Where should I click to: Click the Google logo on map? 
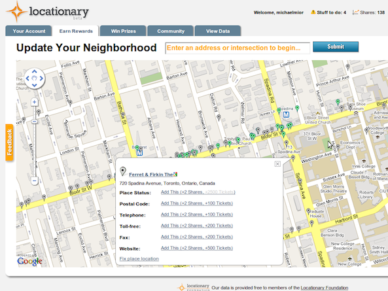click(29, 261)
